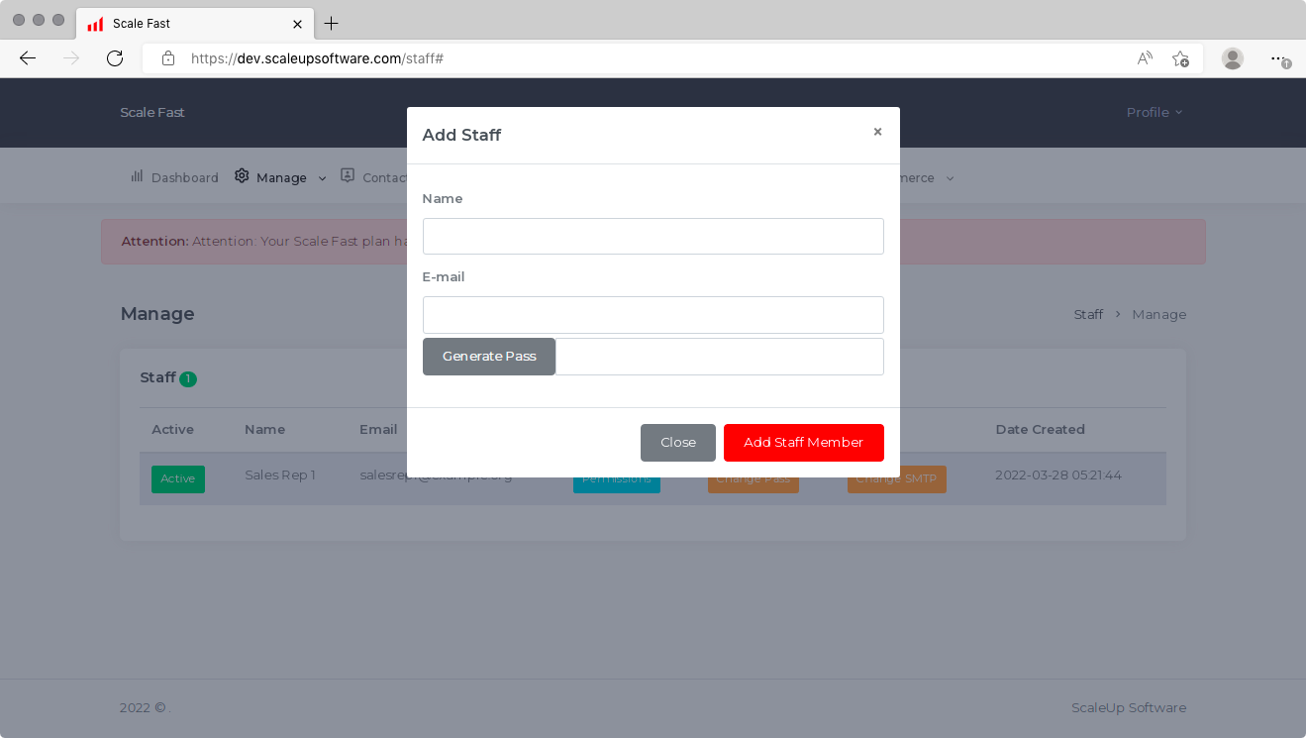
Task: Click the Staff breadcrumb link
Action: tap(1088, 314)
